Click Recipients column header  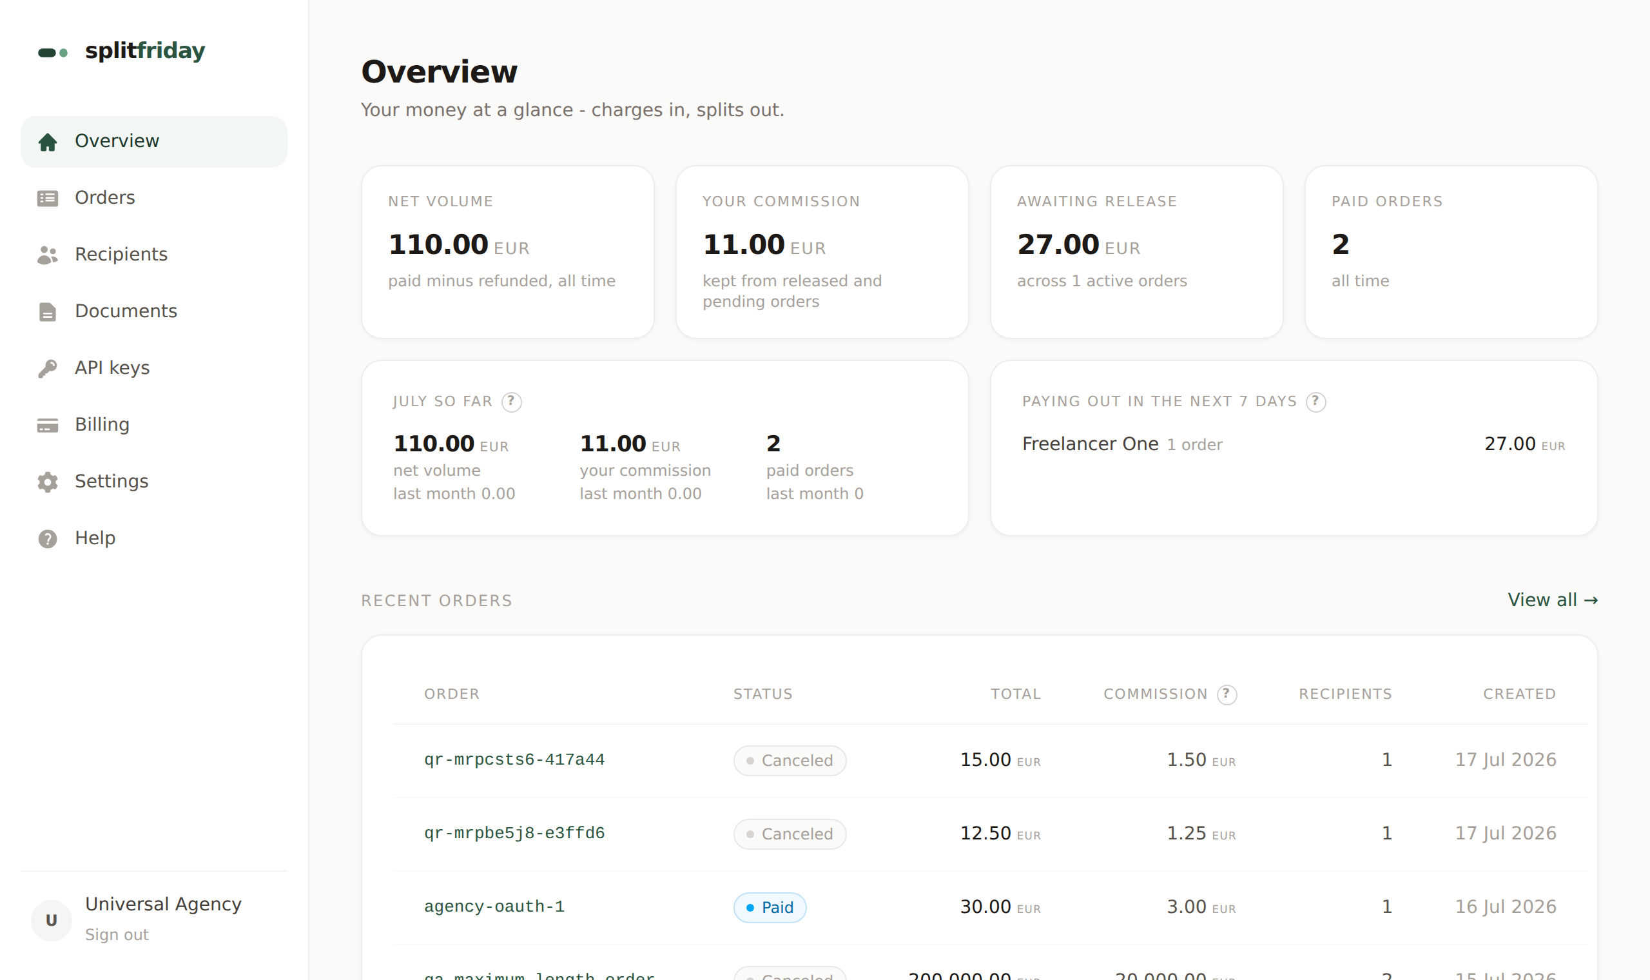(1345, 694)
